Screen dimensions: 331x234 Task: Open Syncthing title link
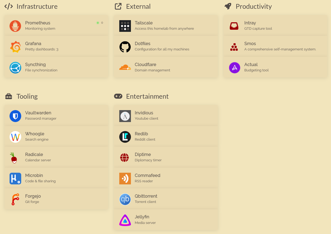pyautogui.click(x=36, y=64)
